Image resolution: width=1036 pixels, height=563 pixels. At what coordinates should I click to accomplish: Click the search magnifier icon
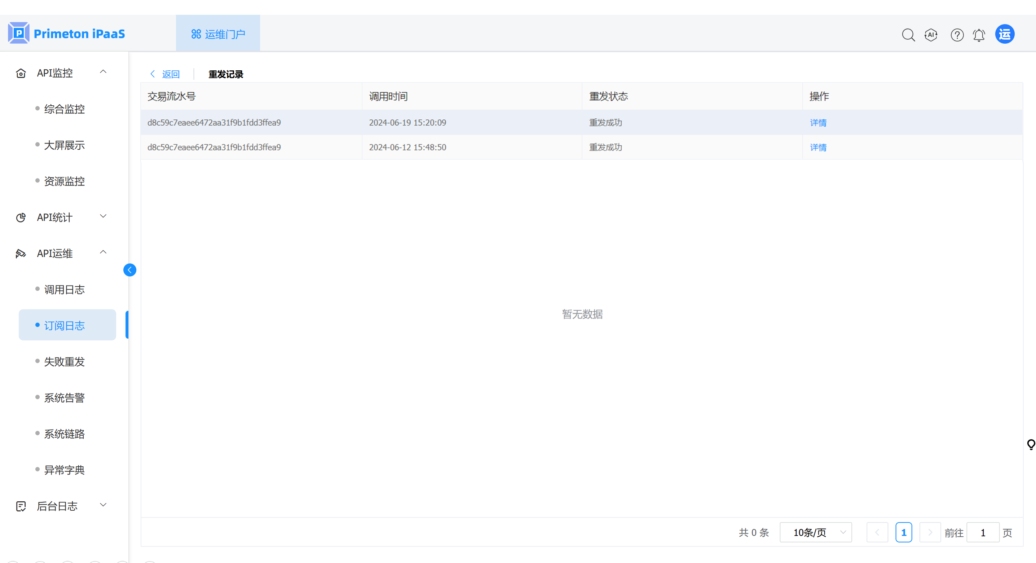coord(908,35)
